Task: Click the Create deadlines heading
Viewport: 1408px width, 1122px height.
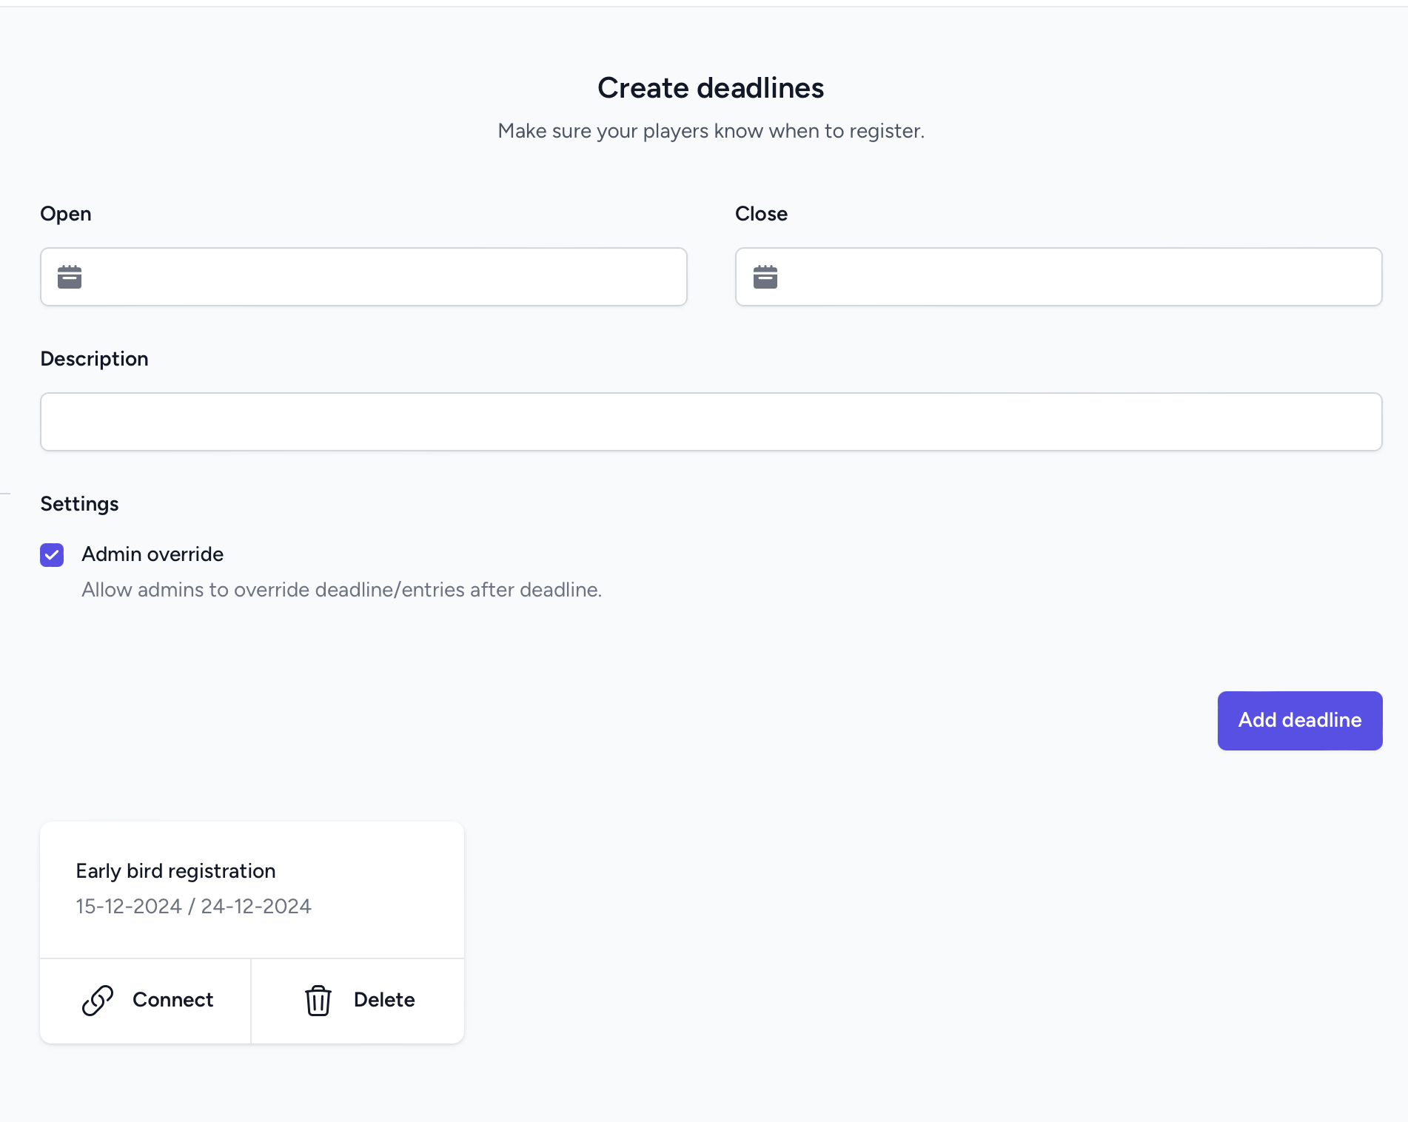Action: [711, 88]
